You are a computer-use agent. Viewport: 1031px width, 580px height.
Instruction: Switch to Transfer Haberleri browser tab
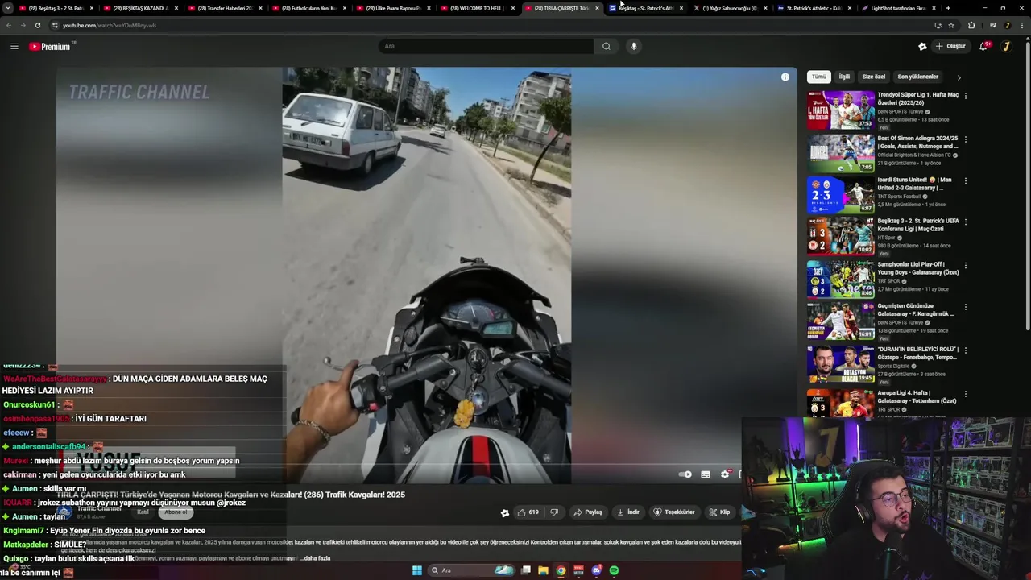coord(225,8)
